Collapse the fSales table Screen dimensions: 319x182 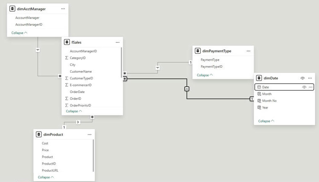pos(74,111)
